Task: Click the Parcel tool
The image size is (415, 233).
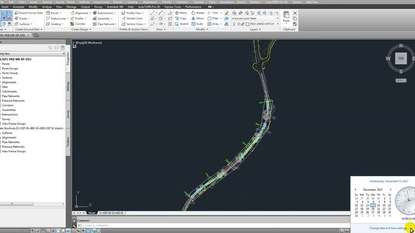Action: coord(53,13)
